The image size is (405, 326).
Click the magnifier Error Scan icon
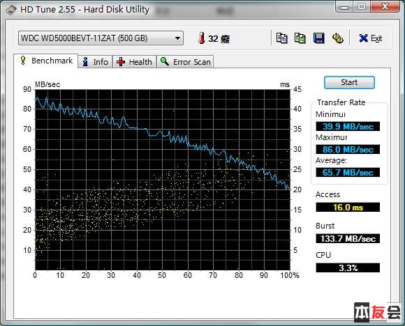(x=165, y=61)
